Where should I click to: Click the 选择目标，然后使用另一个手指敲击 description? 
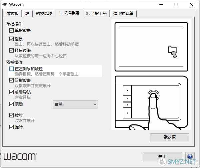[47, 74]
